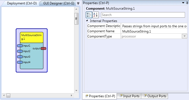189x100 pixels.
Task: Click the properties Search field
Action: [143, 15]
